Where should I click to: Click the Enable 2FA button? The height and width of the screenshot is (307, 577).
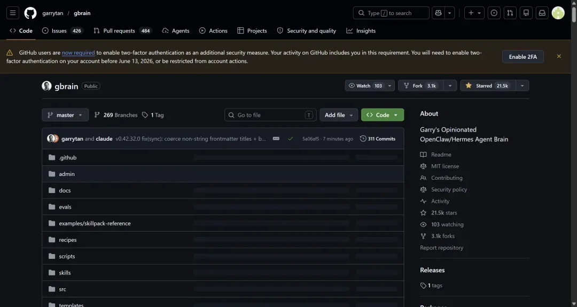(523, 57)
